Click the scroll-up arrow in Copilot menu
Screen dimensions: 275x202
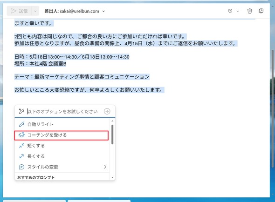pyautogui.click(x=112, y=121)
